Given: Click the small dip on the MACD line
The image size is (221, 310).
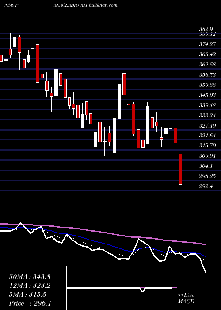Looking at the screenshot, I should coord(142,290).
